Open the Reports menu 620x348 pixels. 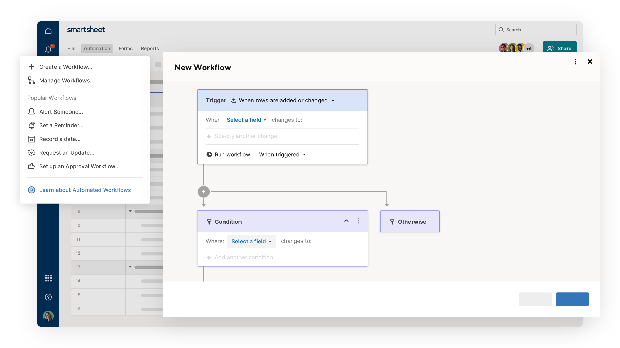pos(150,48)
